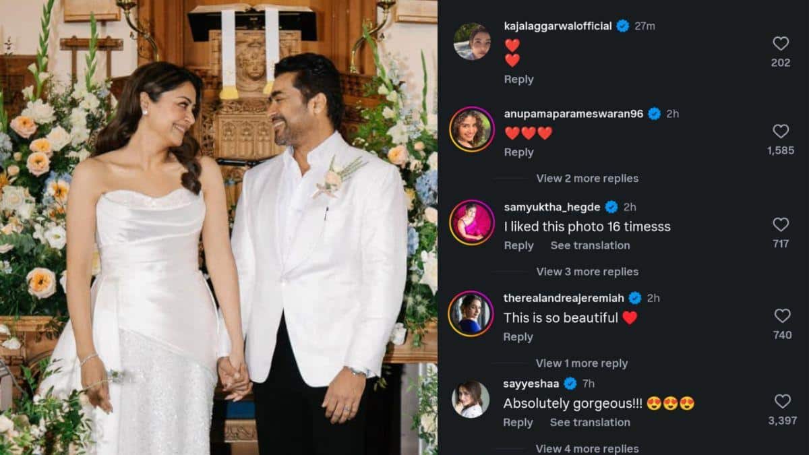
Task: Open kajalaggarwalofficial's profile picture
Action: [471, 42]
